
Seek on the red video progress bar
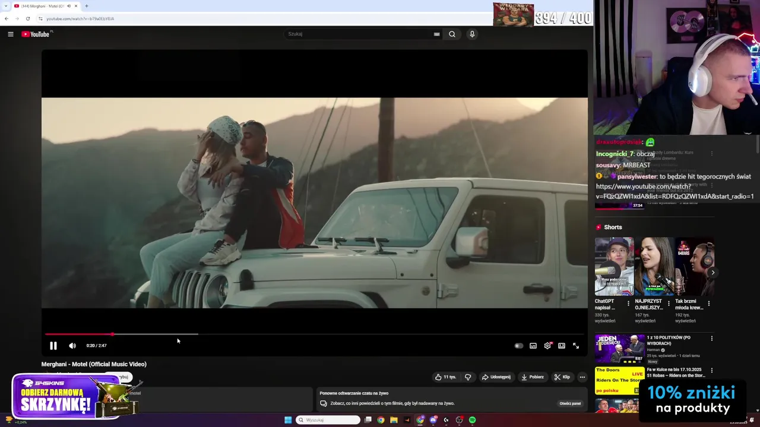tap(315, 334)
